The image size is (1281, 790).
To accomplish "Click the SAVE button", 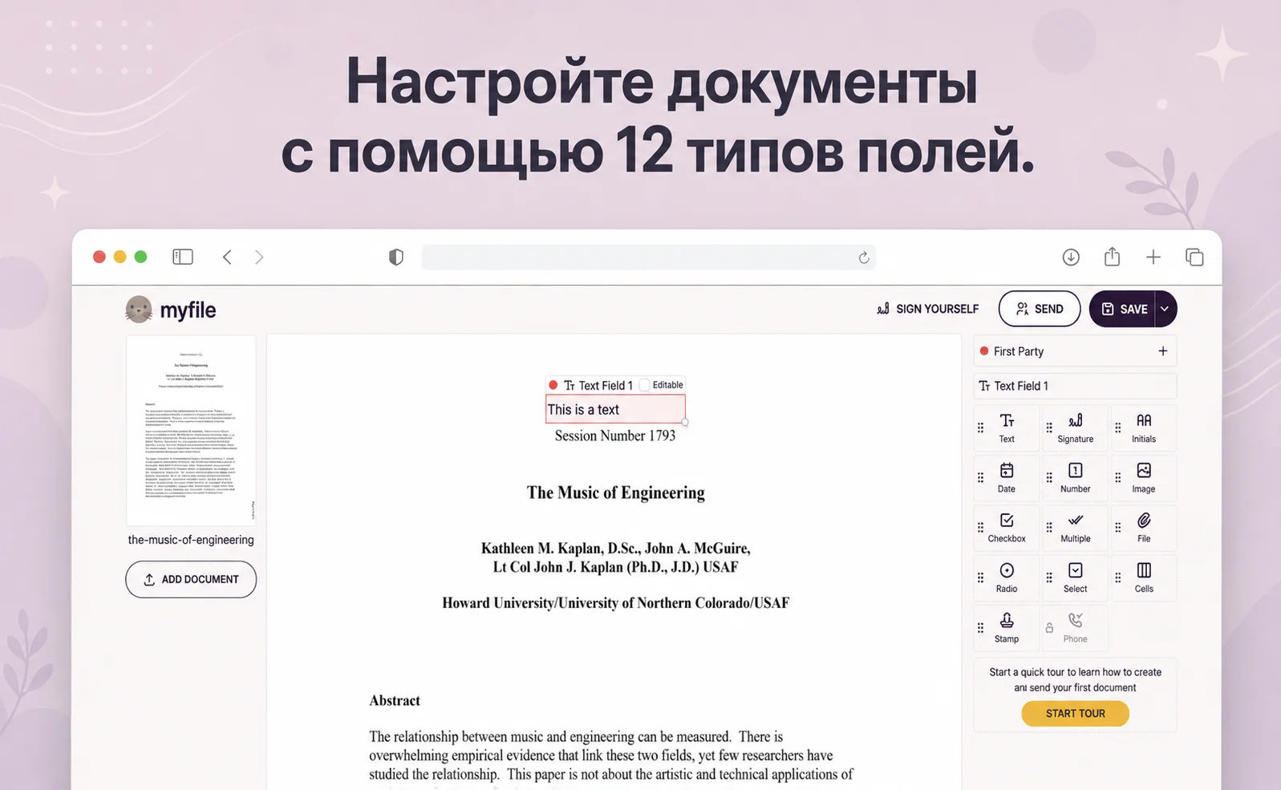I will (x=1122, y=309).
